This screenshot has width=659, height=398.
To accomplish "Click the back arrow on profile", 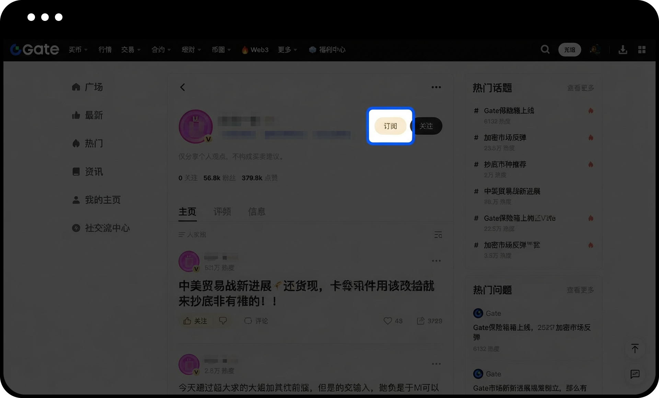I will [x=183, y=87].
